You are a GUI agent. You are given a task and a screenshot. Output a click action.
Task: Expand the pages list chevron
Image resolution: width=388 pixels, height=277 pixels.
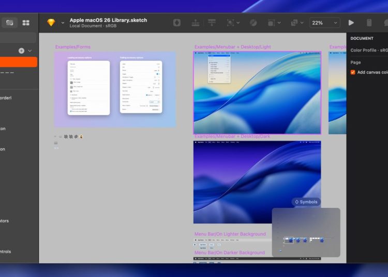click(30, 51)
